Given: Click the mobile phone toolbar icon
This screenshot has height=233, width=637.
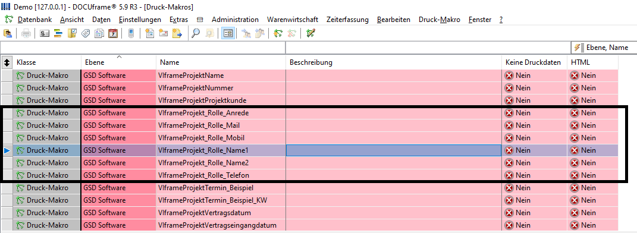Looking at the screenshot, I should coord(131,34).
